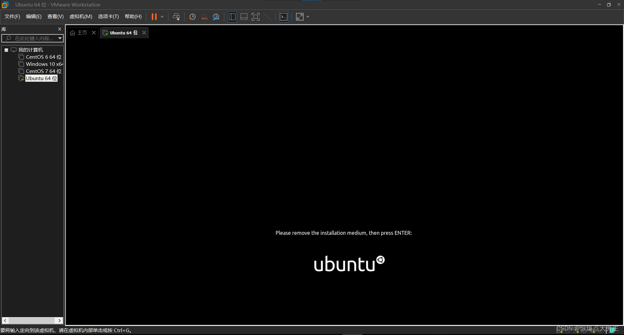
Task: Open the 文件(F) menu
Action: (12, 17)
